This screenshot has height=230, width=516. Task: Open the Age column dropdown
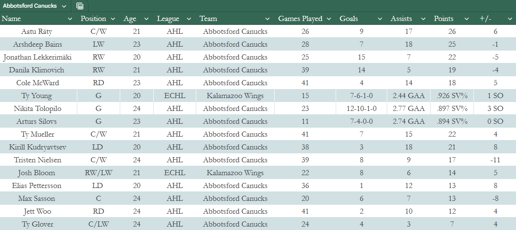coord(146,19)
